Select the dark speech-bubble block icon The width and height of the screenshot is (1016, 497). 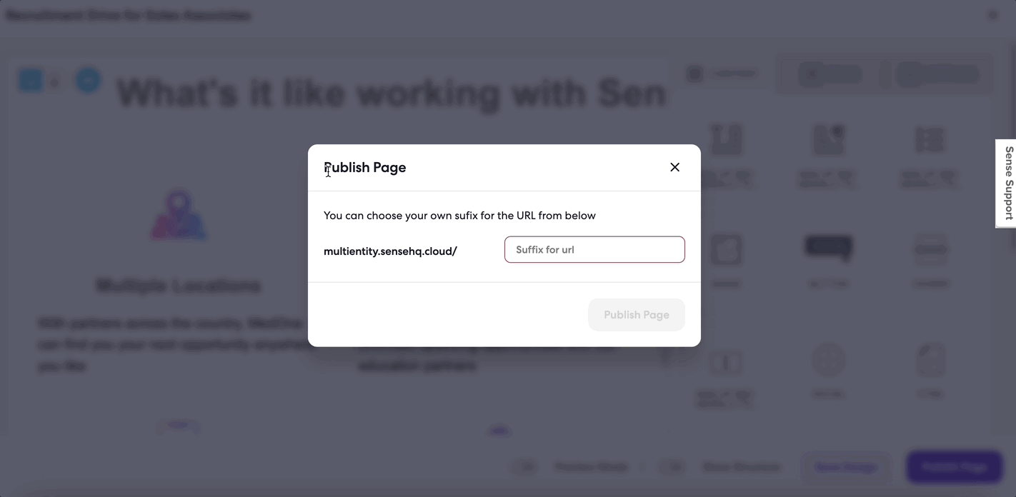[828, 248]
